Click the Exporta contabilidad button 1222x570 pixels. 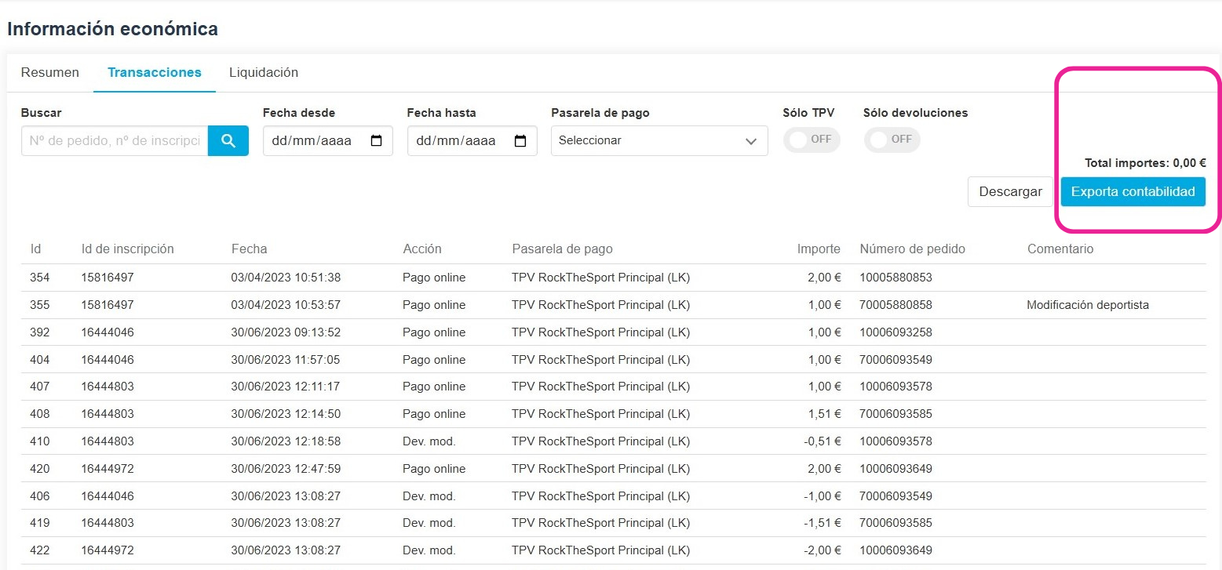click(1133, 191)
